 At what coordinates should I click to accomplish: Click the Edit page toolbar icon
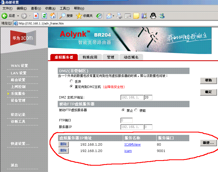(128, 16)
